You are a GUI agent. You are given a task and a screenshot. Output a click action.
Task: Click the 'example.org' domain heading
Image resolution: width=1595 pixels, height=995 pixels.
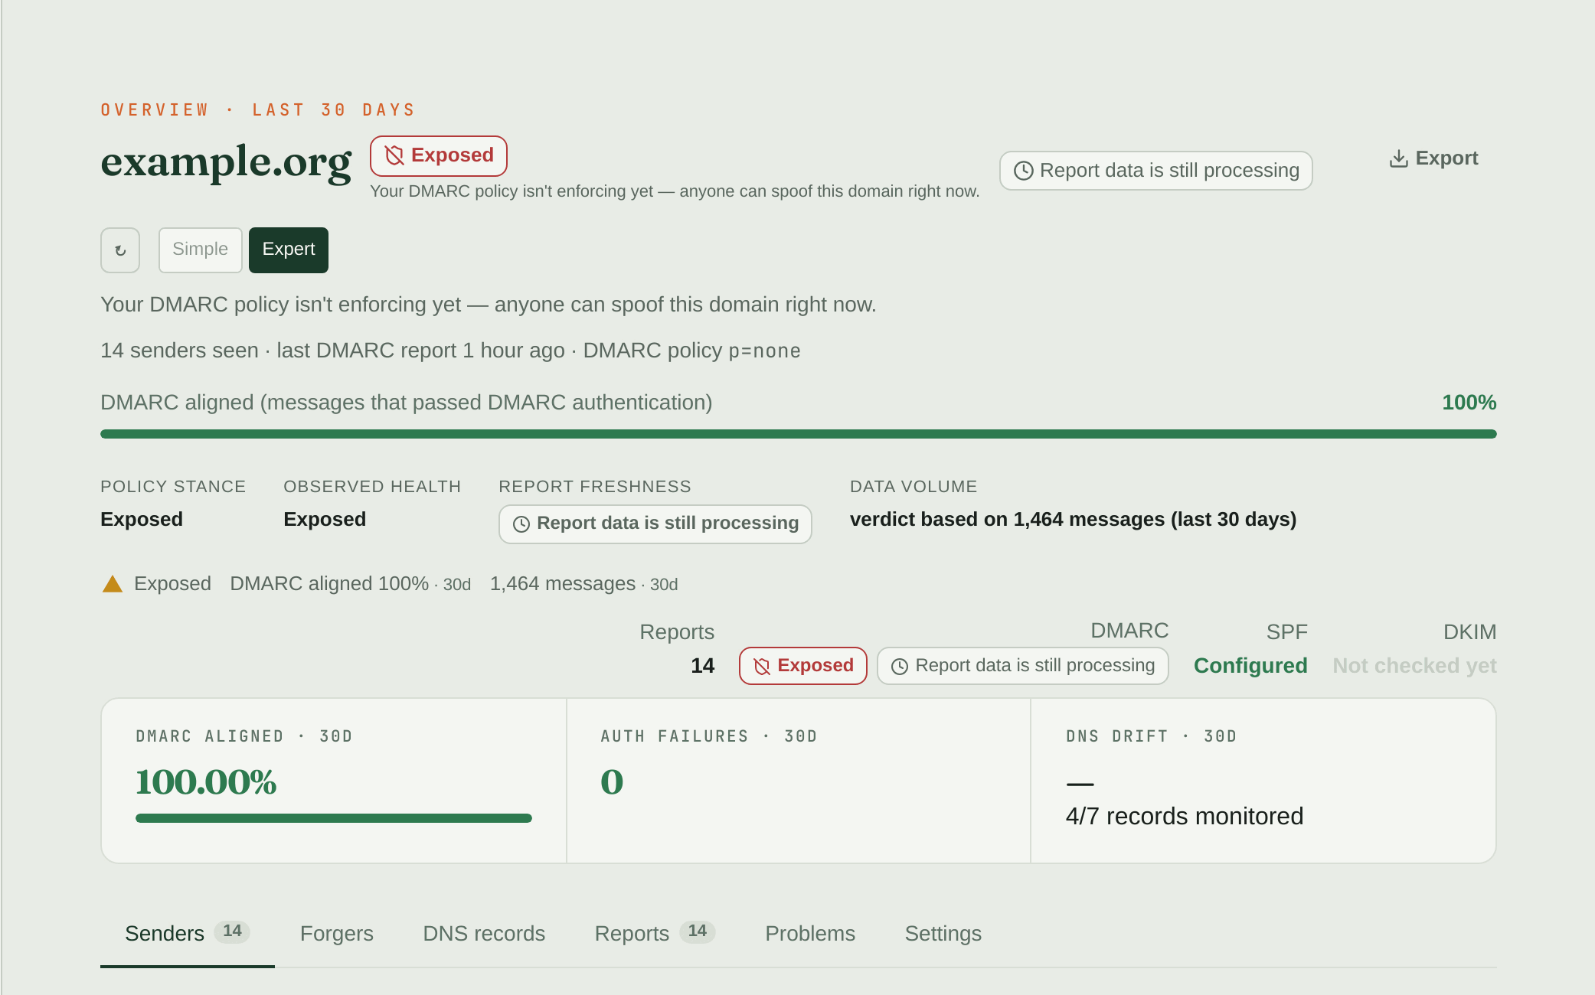click(226, 163)
